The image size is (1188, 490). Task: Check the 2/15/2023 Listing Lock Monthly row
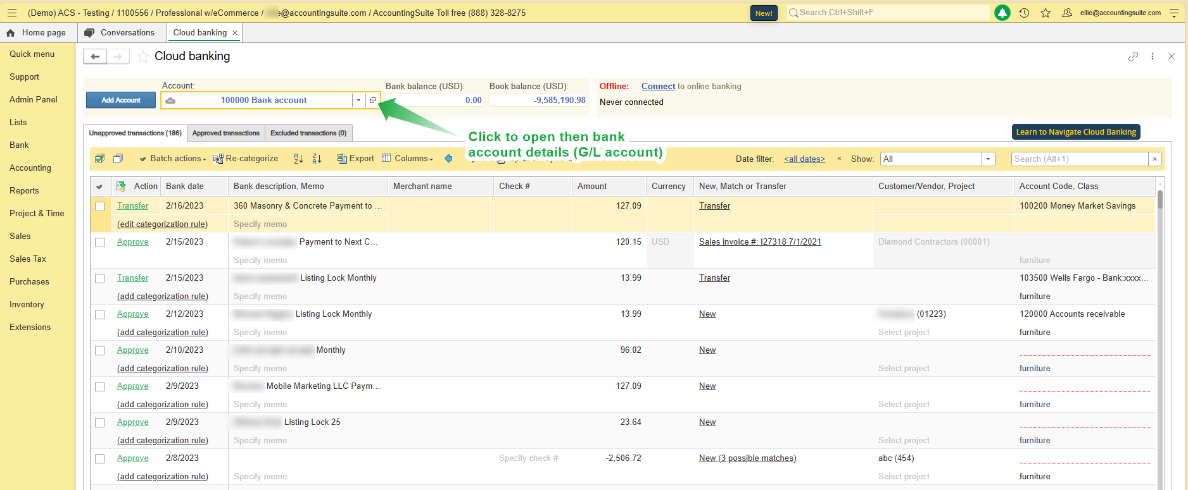pos(99,278)
